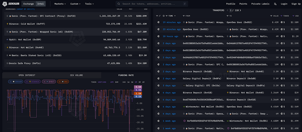Open the Profile link
The height and width of the screenshot is (132, 302).
click(x=231, y=4)
